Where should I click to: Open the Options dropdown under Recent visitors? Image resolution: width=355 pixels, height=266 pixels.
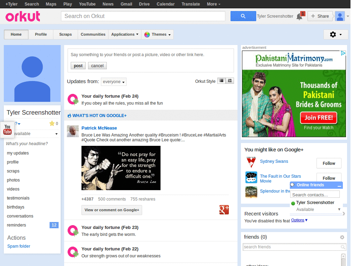pyautogui.click(x=299, y=220)
